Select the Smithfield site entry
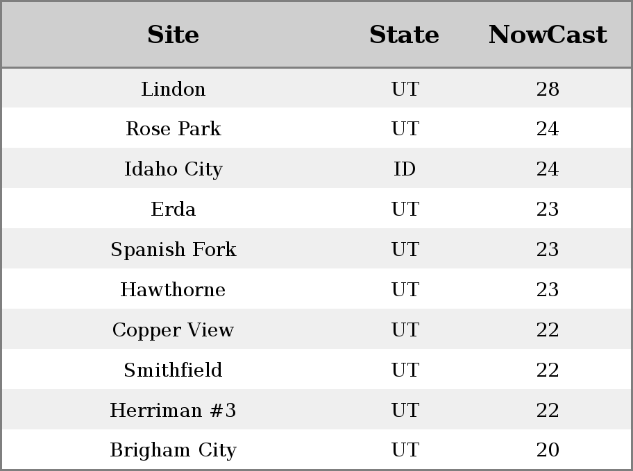Image resolution: width=633 pixels, height=471 pixels. click(173, 370)
